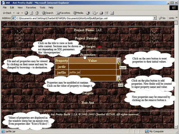Click the Windows logo throbber icon

174,8
